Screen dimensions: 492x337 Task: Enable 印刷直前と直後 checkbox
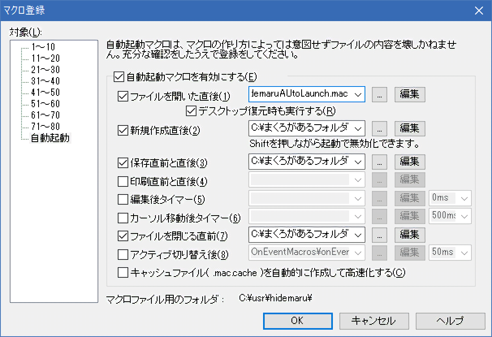pyautogui.click(x=123, y=180)
